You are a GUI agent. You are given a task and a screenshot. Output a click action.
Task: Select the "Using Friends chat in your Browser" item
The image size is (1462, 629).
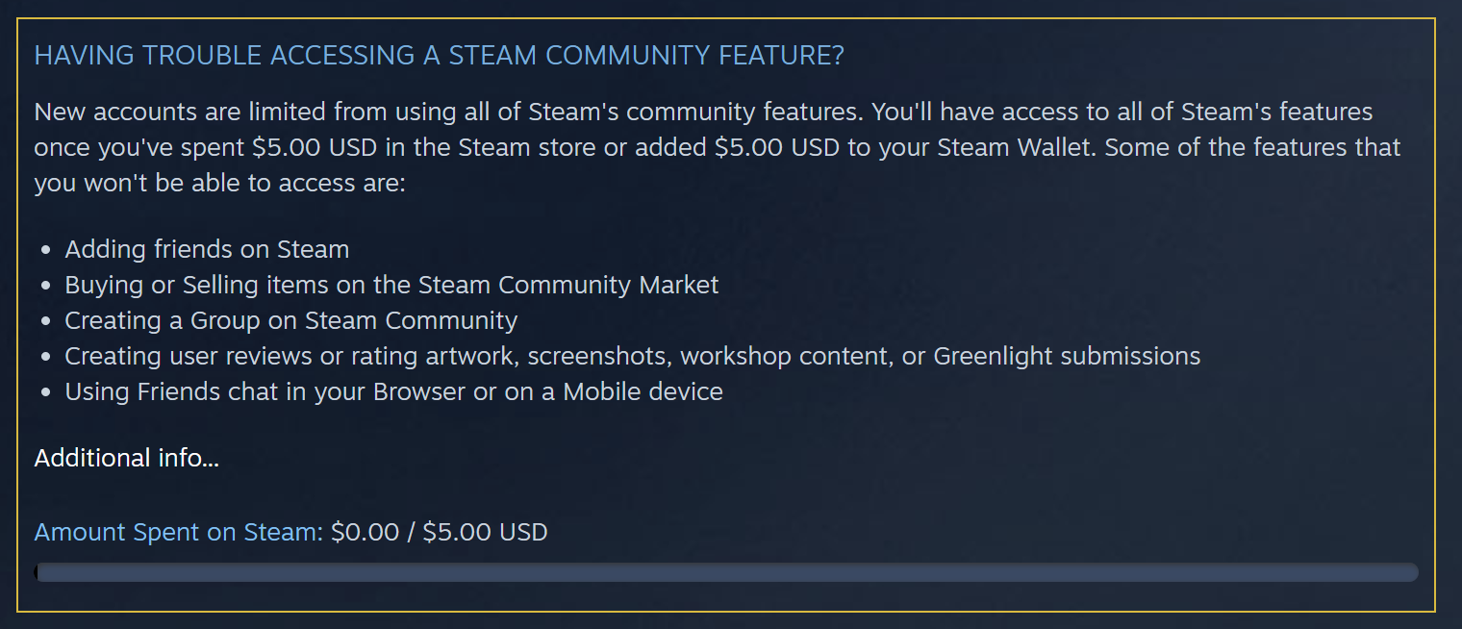tap(393, 391)
